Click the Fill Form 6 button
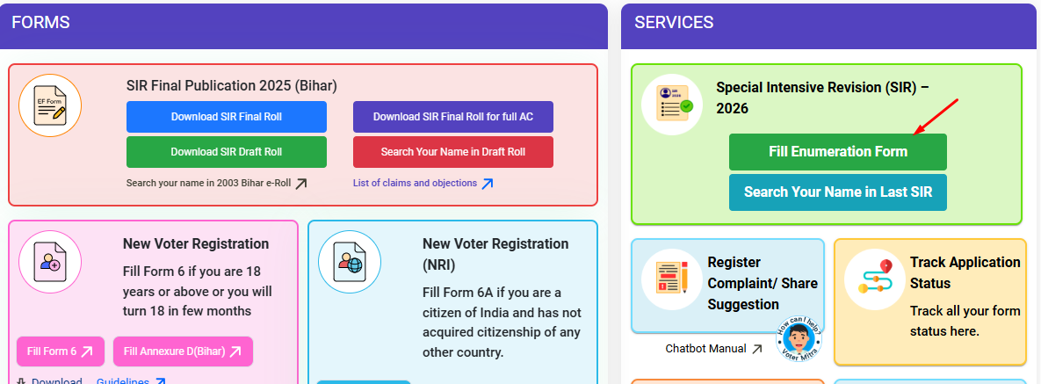The image size is (1041, 384). 61,351
